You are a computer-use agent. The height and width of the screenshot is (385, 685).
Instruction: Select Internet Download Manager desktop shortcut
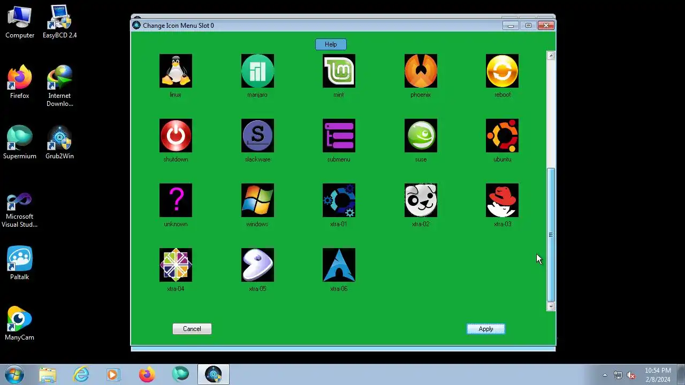[59, 86]
